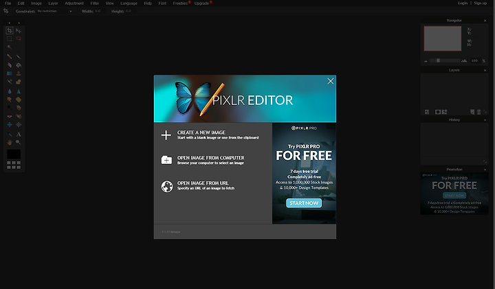Open the Edit menu
The image size is (495, 289).
[21, 3]
